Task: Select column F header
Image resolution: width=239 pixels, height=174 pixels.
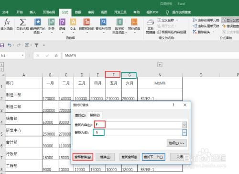Action: (x=113, y=75)
